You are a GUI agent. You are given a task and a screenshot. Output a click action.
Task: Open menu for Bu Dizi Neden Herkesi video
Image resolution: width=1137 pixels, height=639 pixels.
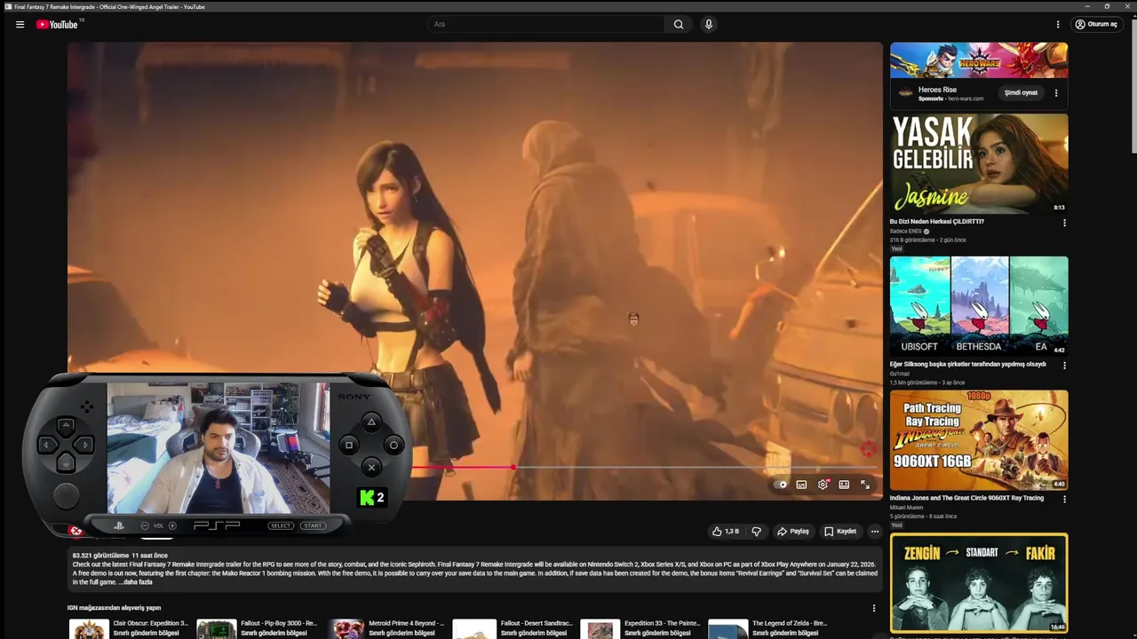pyautogui.click(x=1064, y=223)
